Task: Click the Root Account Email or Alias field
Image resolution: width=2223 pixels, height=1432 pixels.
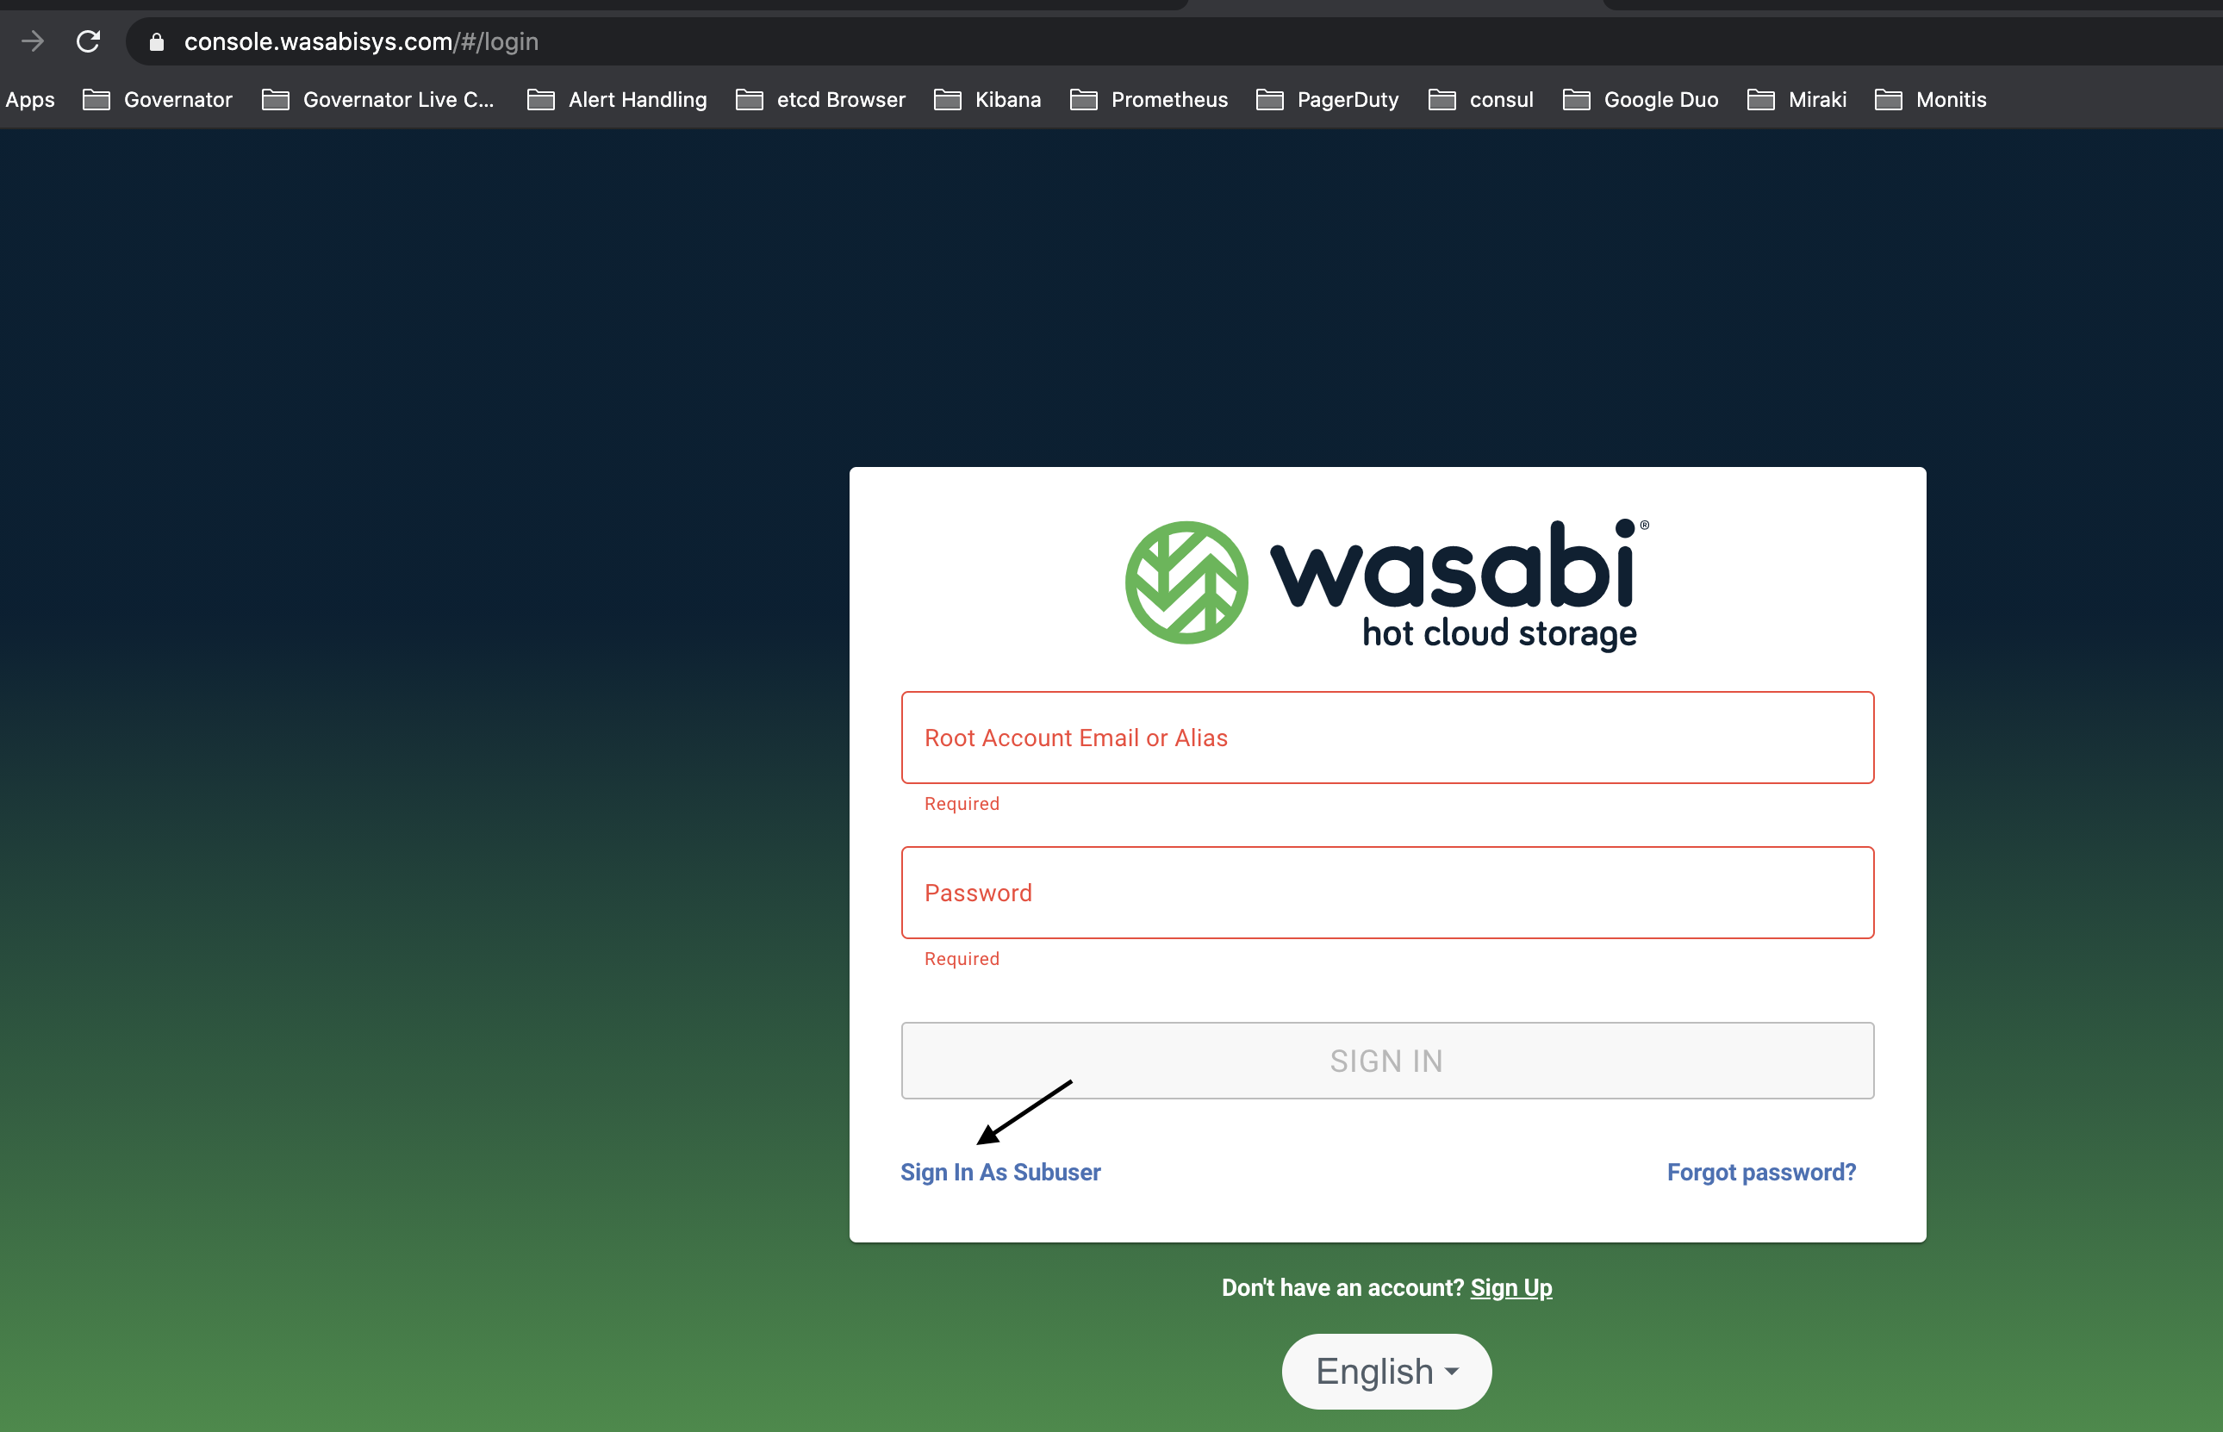Action: 1387,737
